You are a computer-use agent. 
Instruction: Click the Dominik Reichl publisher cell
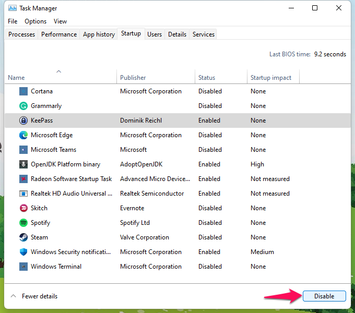(x=141, y=121)
